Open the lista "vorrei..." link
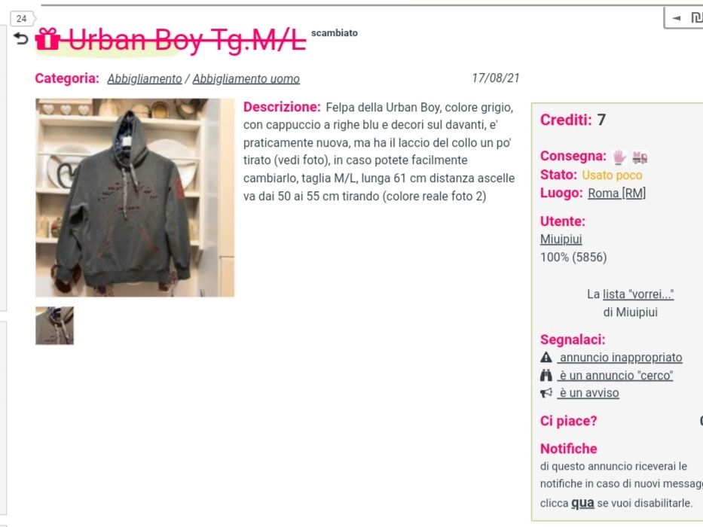 pos(638,294)
